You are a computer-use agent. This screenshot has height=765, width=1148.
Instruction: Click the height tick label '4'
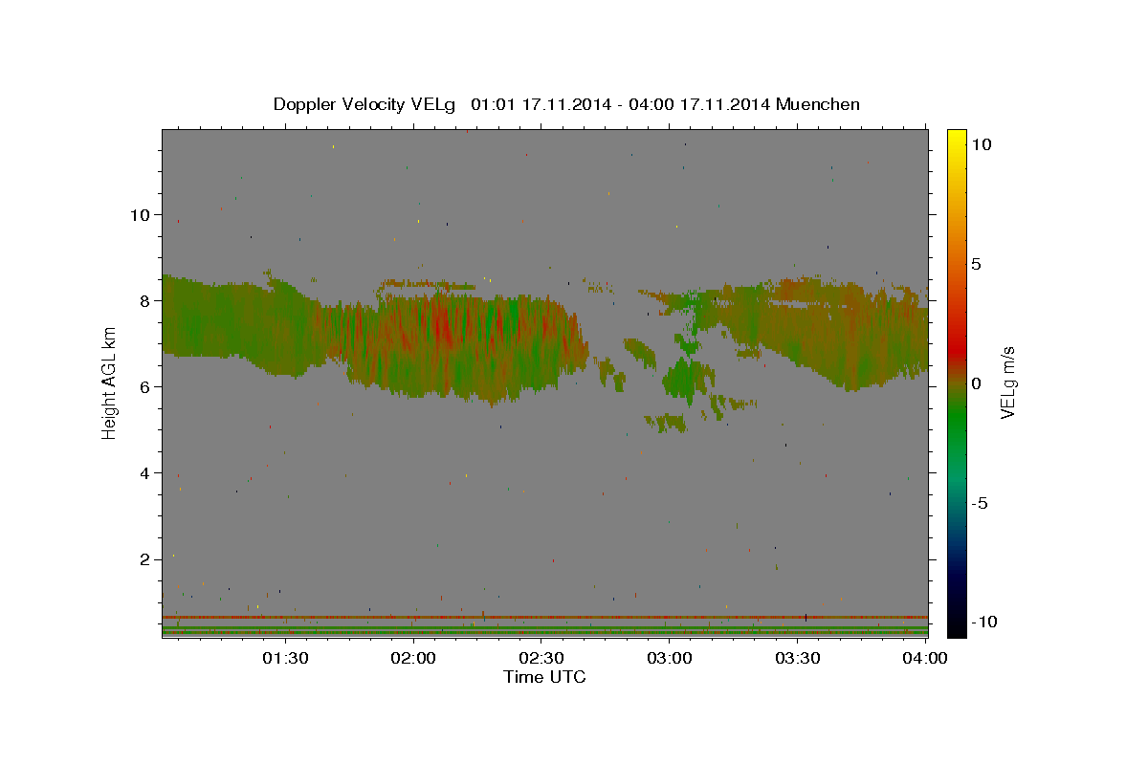(x=144, y=472)
